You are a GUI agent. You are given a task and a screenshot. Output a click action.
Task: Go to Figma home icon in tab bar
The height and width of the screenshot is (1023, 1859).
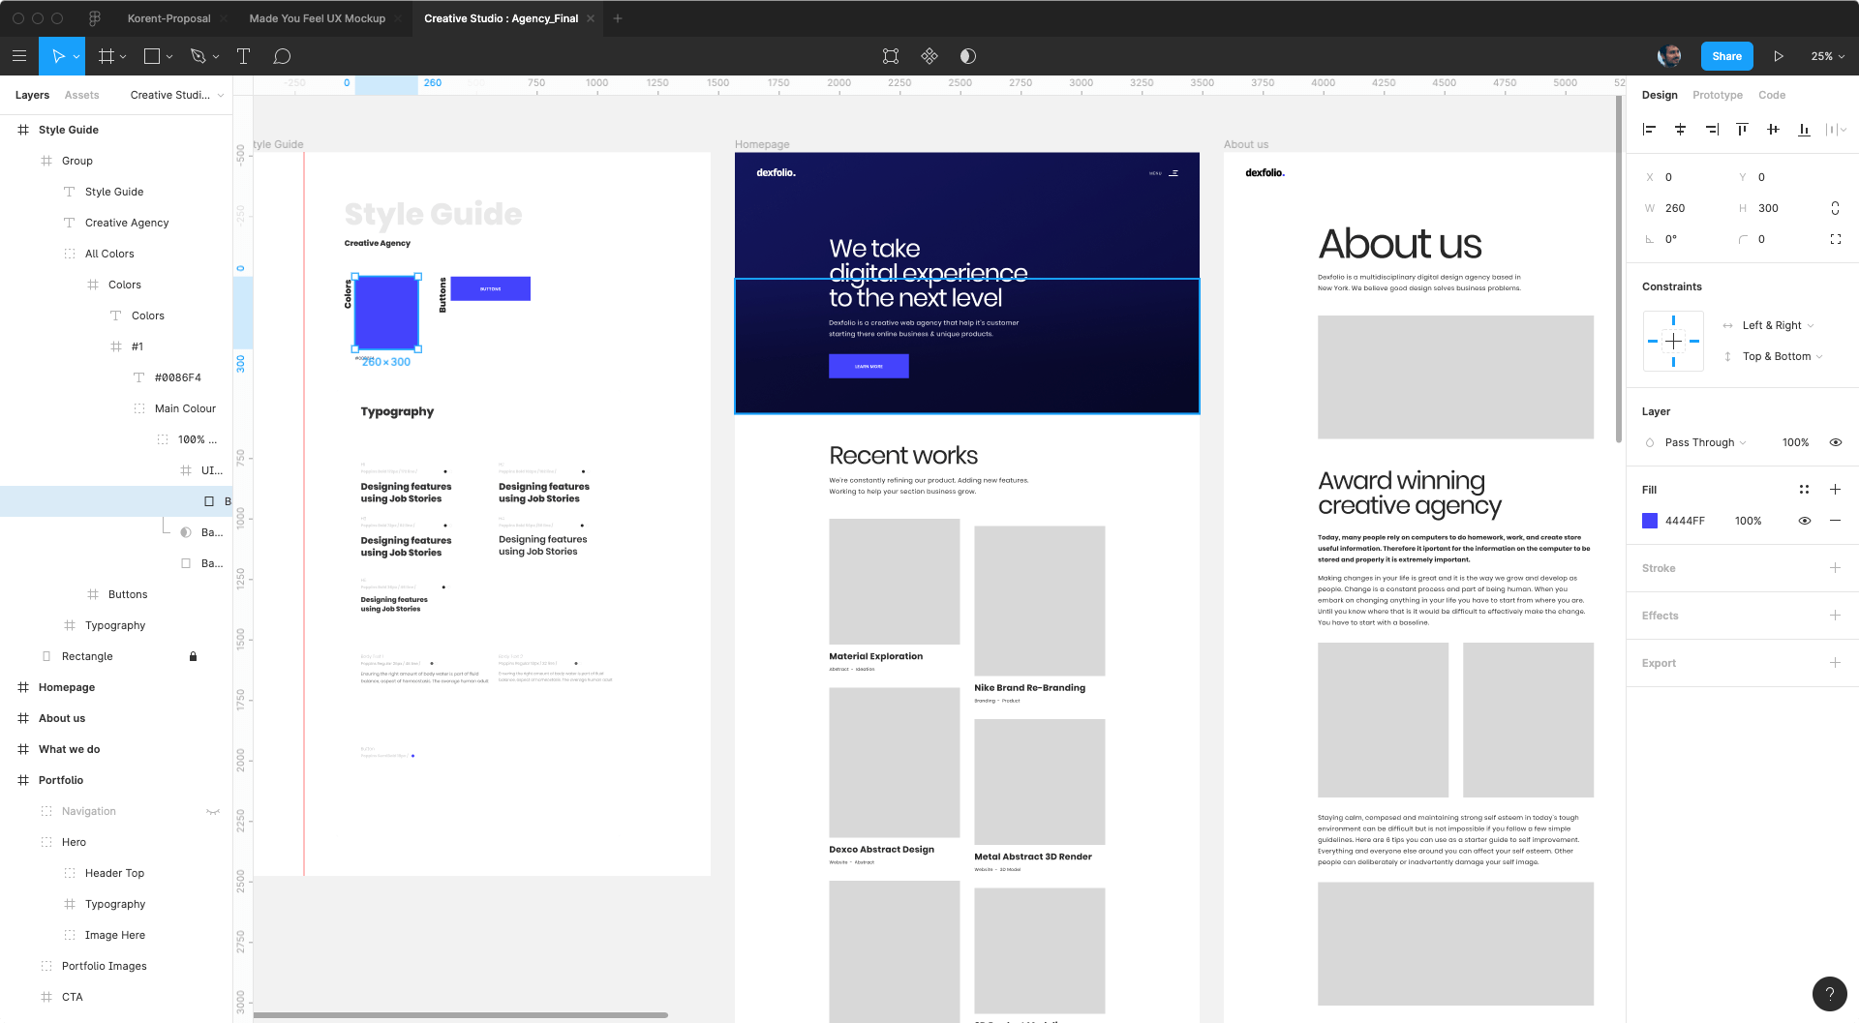(x=95, y=18)
